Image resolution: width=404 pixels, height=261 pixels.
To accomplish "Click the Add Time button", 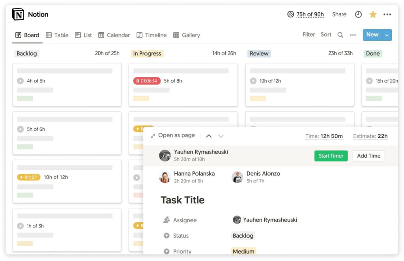I will (x=368, y=156).
